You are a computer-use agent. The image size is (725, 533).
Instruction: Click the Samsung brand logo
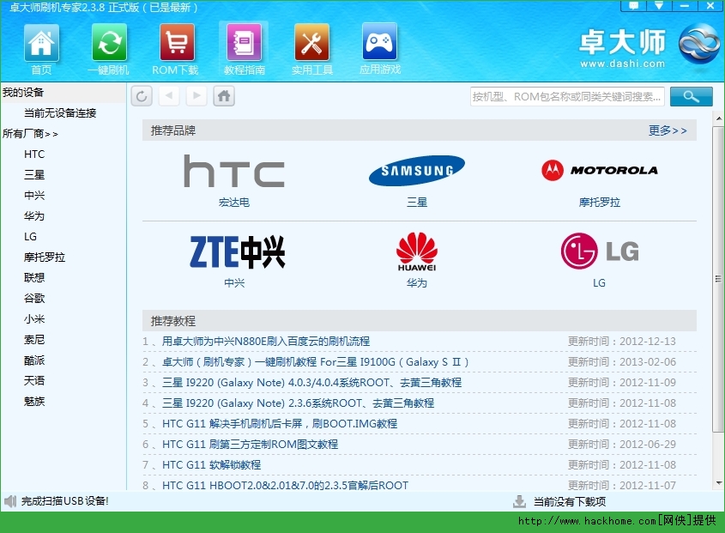click(x=417, y=171)
